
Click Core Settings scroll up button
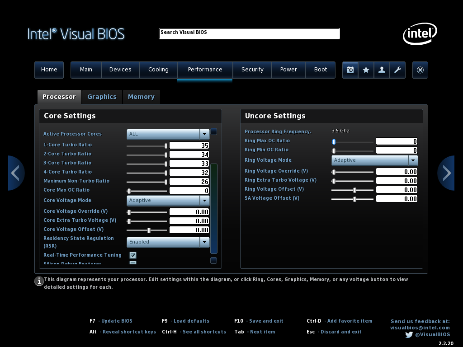[x=214, y=131]
